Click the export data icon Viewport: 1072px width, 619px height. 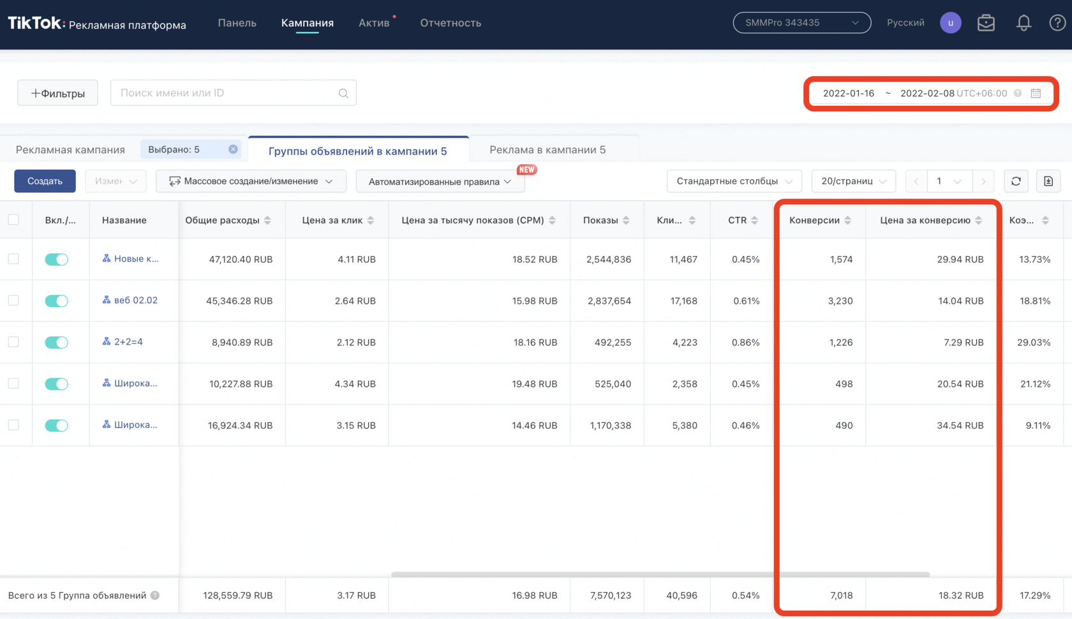pos(1048,181)
